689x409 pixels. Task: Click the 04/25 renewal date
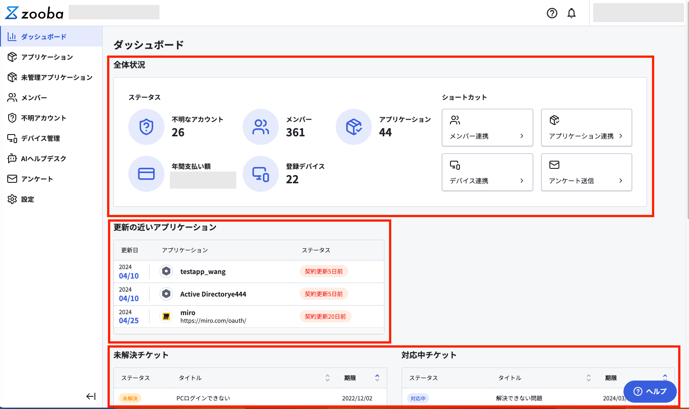pos(129,321)
